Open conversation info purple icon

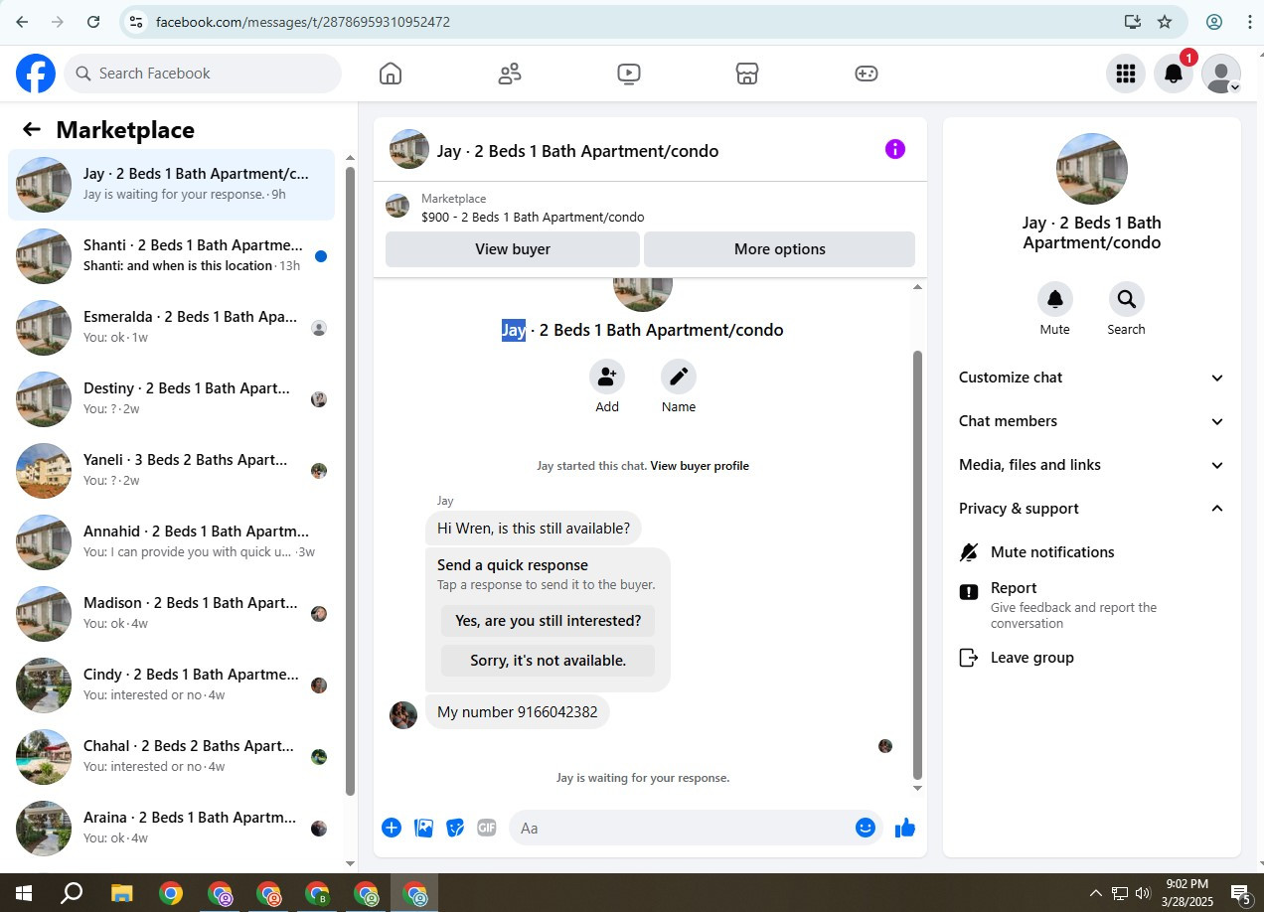click(x=895, y=149)
